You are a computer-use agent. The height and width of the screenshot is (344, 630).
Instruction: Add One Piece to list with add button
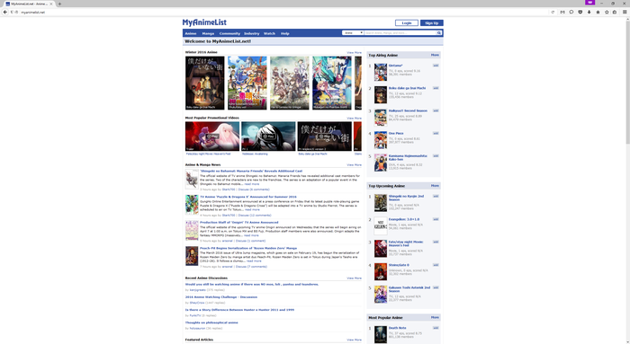[436, 133]
